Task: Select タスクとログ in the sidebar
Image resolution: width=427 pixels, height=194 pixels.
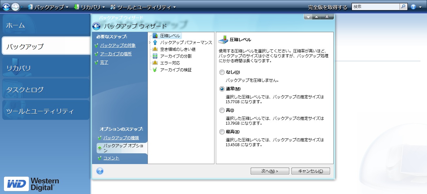Action: pos(45,89)
